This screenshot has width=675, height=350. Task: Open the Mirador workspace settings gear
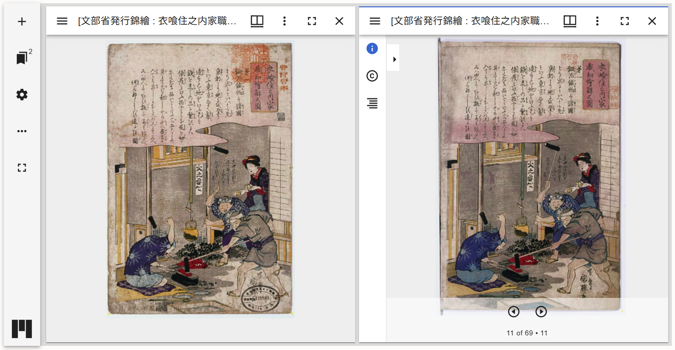(21, 95)
